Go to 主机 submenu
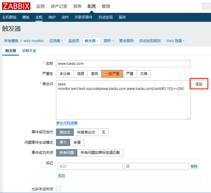 (39, 17)
